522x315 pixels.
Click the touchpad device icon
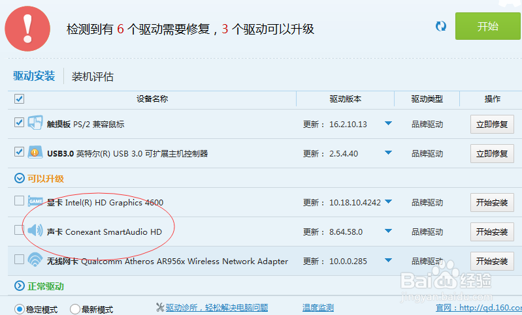[x=35, y=123]
